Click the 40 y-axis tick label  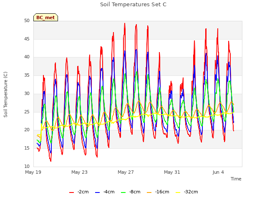(x=27, y=57)
